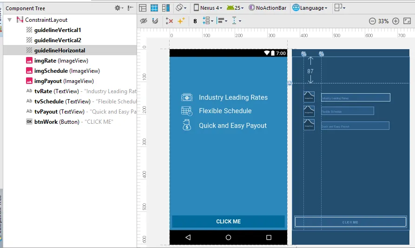Click the 33% zoom level text

tap(383, 21)
